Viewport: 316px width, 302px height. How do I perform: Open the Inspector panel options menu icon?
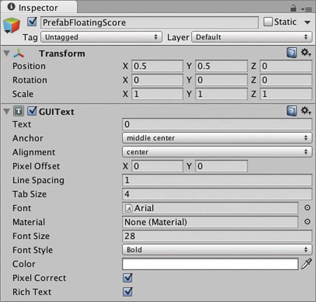click(306, 9)
